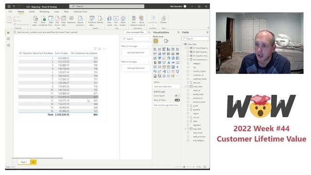The width and height of the screenshot is (311, 175).
Task: Check the profit field checkbox
Action: tap(188, 106)
